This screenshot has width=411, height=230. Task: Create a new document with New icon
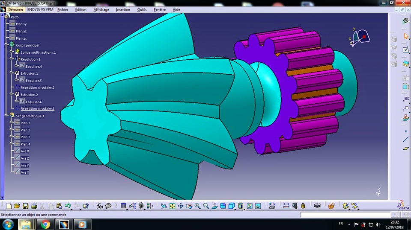[x=9, y=206]
